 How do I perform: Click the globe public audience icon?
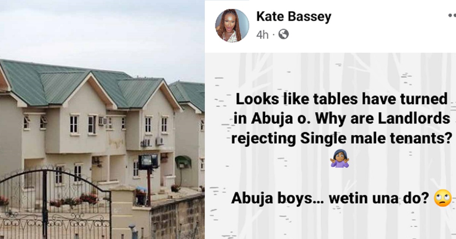[x=283, y=35]
